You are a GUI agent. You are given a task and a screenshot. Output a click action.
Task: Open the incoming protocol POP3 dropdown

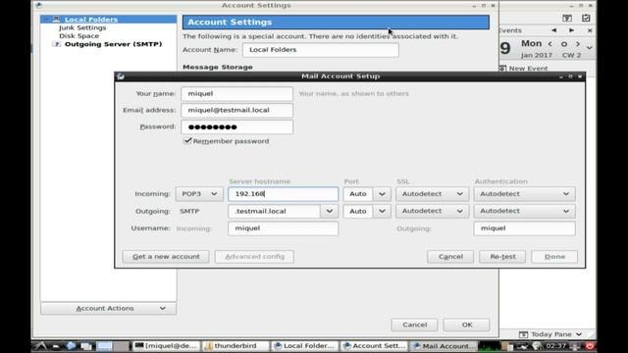199,194
